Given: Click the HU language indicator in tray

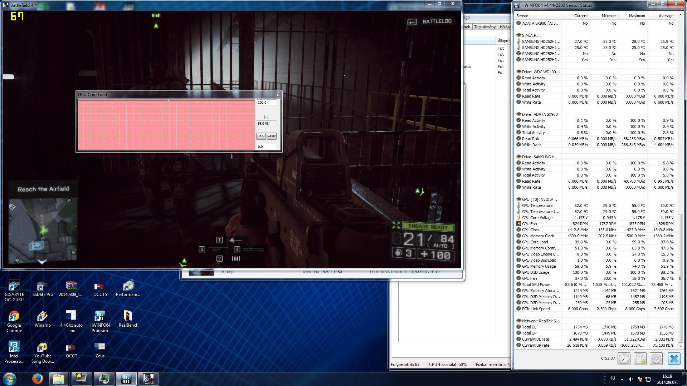Looking at the screenshot, I should (612, 378).
